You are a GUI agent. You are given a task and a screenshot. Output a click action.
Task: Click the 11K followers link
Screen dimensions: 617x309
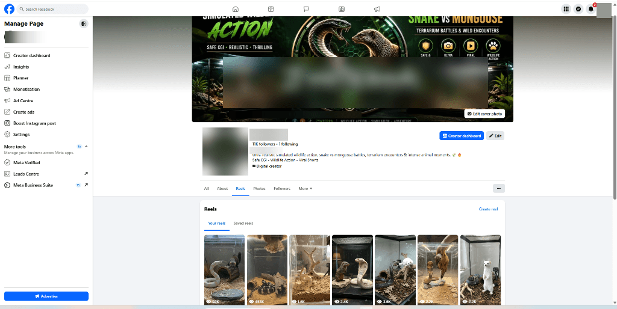264,144
